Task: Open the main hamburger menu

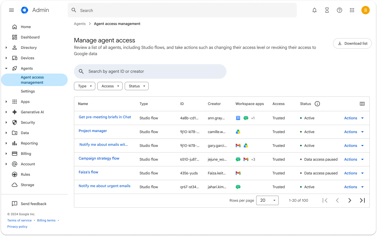Action: pyautogui.click(x=11, y=10)
